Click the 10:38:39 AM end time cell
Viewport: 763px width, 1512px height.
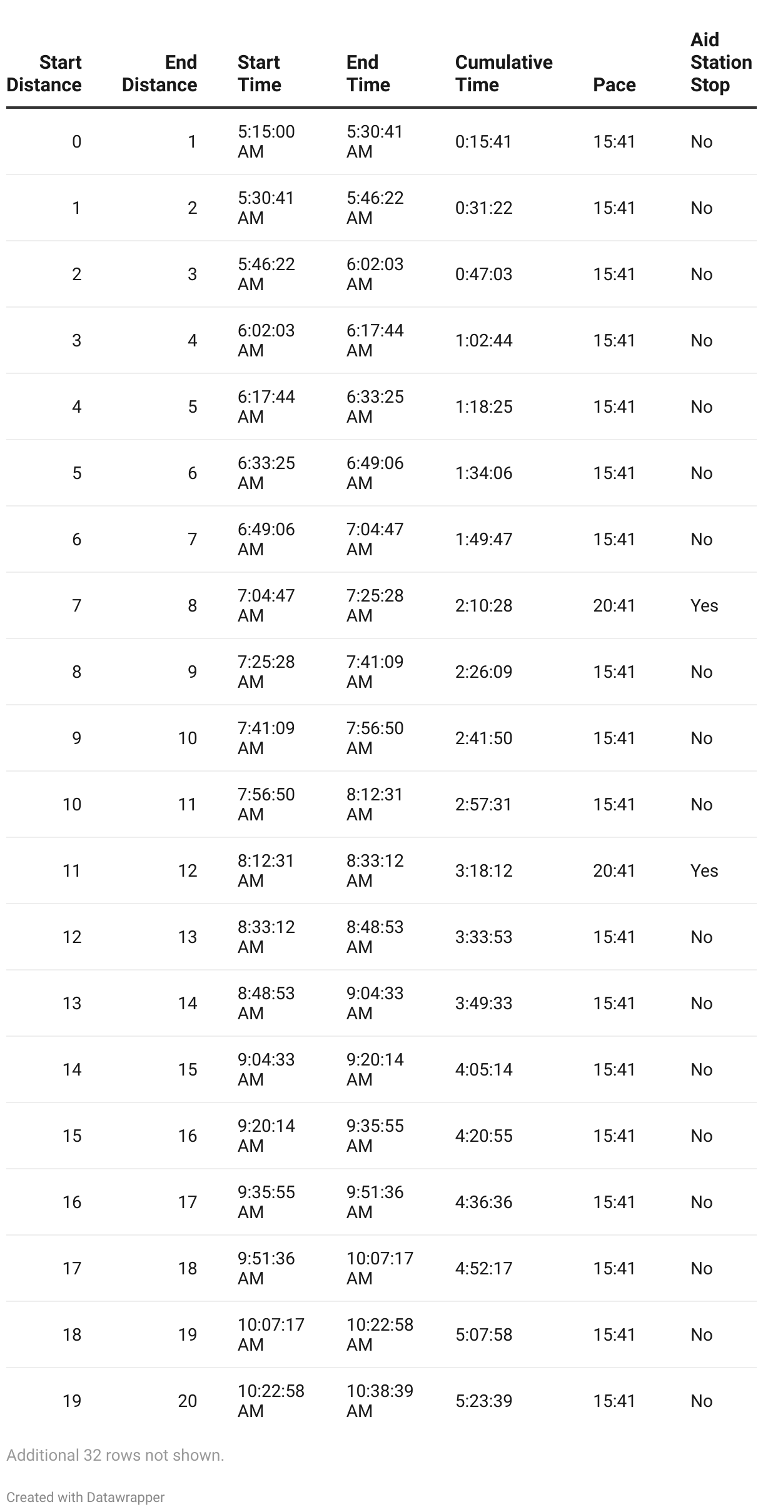(x=380, y=1401)
